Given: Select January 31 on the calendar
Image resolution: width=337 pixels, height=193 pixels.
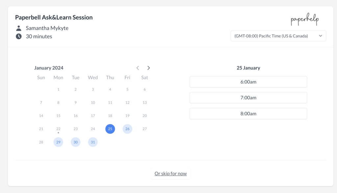Looking at the screenshot, I should point(93,142).
